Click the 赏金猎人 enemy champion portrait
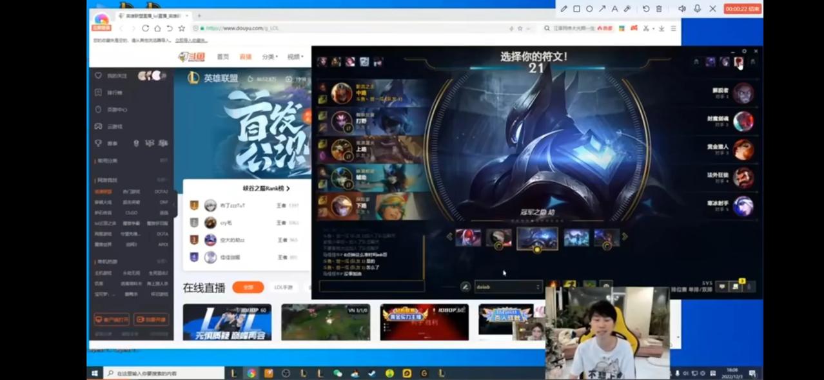This screenshot has width=824, height=380. pos(743,149)
